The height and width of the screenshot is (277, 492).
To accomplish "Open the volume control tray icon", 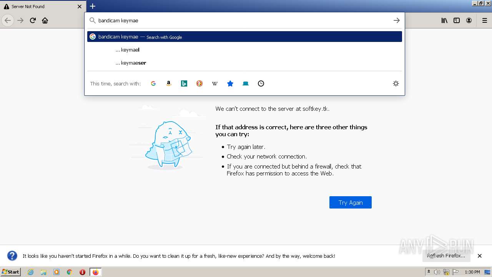I will [437, 272].
